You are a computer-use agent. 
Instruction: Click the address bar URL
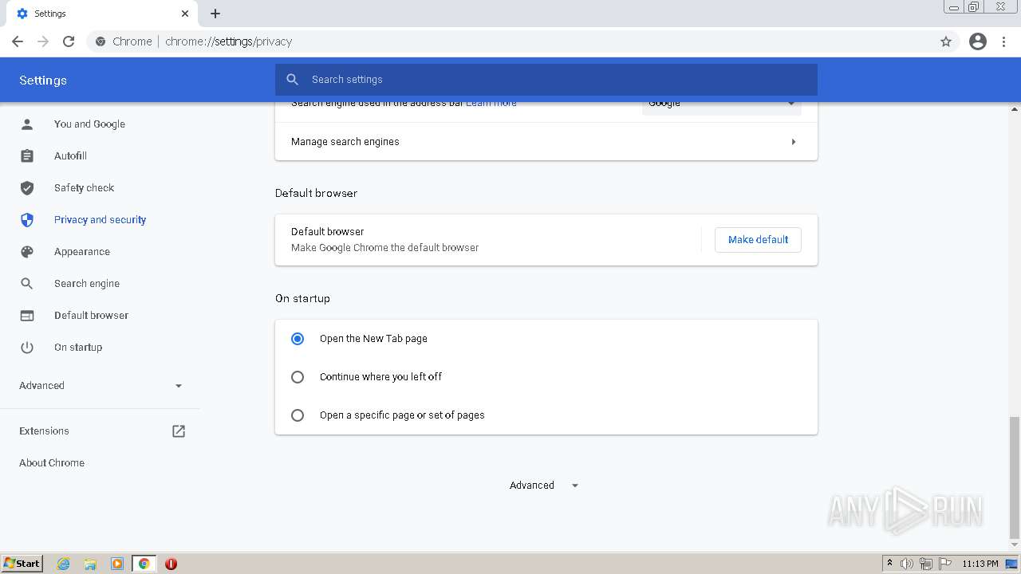click(228, 41)
